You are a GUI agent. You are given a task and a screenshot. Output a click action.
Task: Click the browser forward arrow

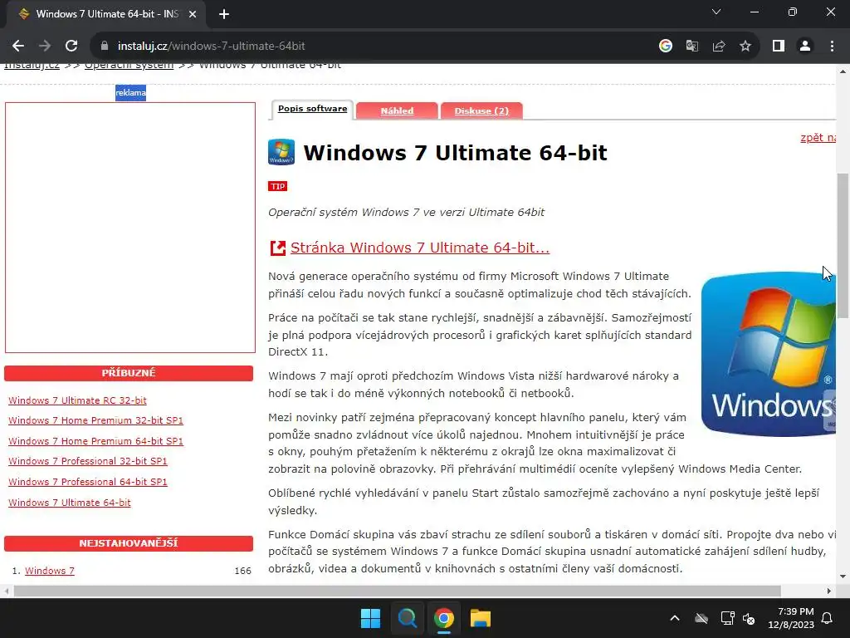point(45,47)
